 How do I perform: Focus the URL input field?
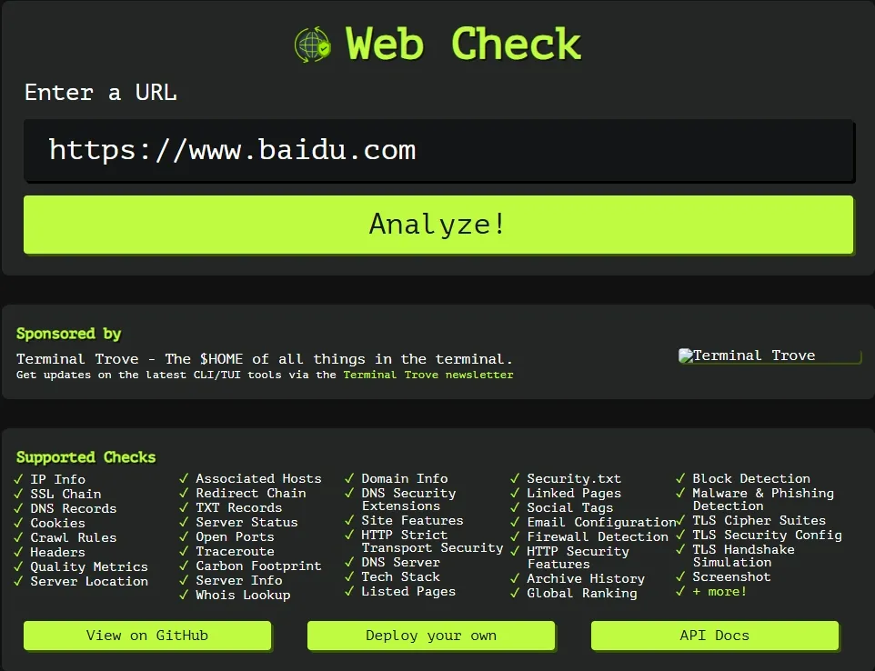point(438,150)
